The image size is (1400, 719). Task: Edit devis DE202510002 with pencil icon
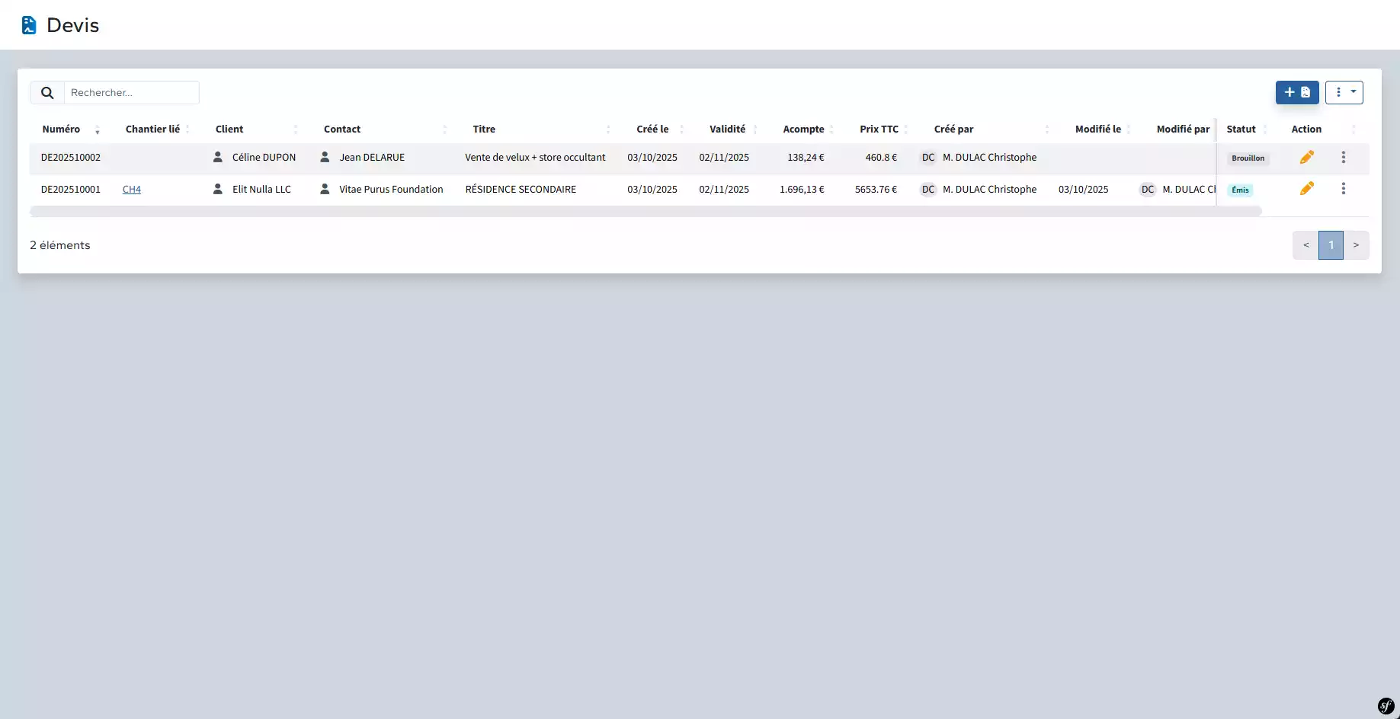(x=1306, y=157)
